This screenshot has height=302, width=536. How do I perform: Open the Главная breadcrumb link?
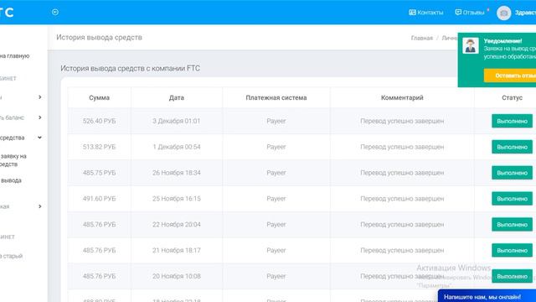point(421,38)
